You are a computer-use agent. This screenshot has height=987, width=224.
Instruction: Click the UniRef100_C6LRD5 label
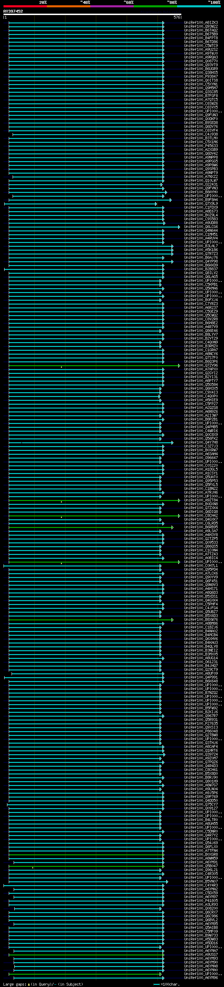click(201, 523)
